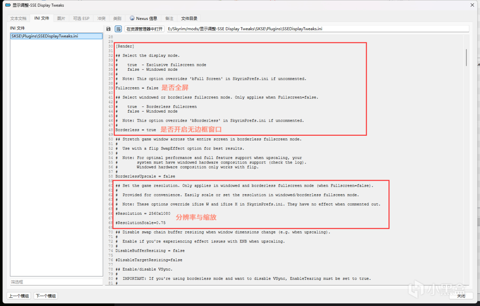
Task: Click the line mentioning 'bFull Screen'
Action: 211,79
